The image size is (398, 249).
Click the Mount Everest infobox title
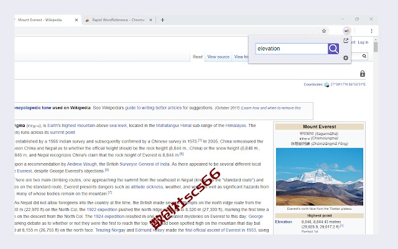click(x=320, y=127)
